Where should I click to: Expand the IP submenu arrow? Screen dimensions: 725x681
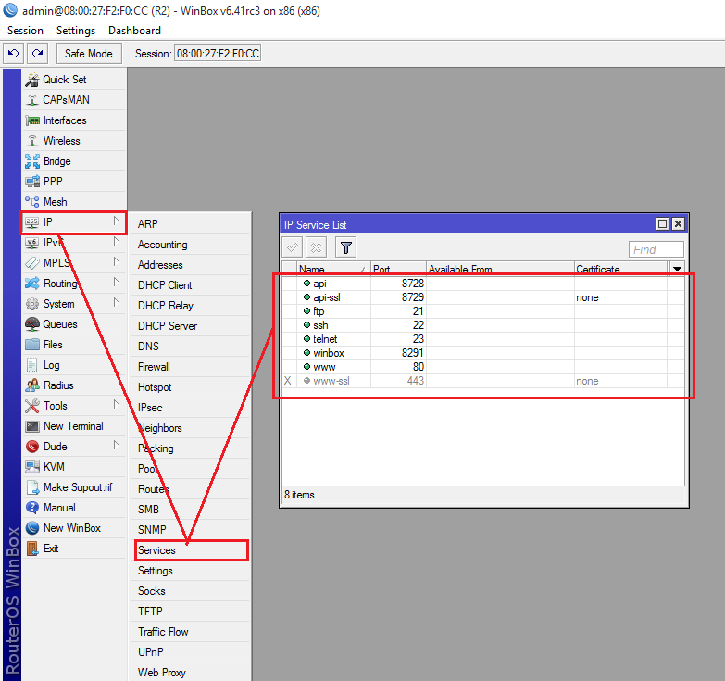point(116,221)
